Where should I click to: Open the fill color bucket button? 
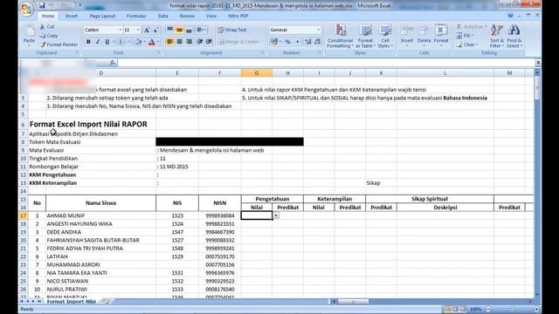[138, 42]
